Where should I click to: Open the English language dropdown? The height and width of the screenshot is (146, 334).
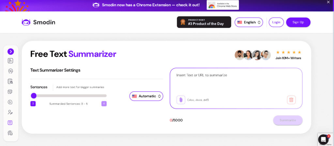click(249, 22)
